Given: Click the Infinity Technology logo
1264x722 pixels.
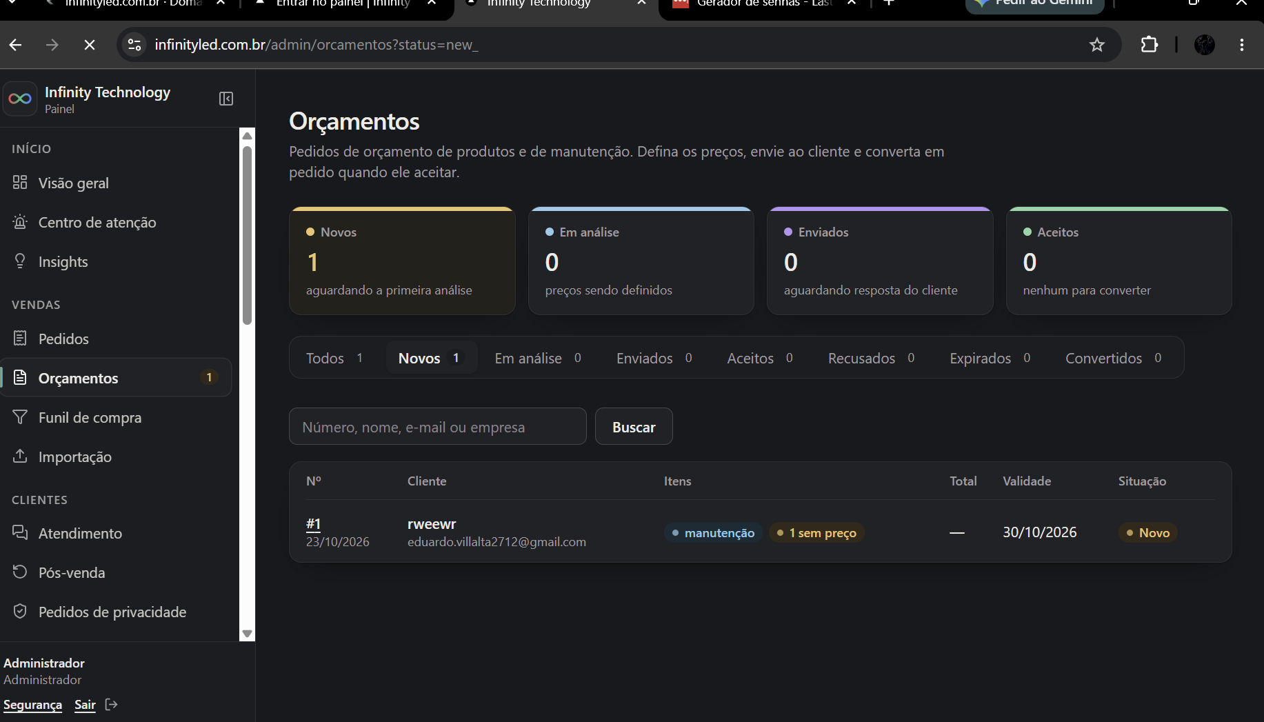Looking at the screenshot, I should tap(20, 99).
